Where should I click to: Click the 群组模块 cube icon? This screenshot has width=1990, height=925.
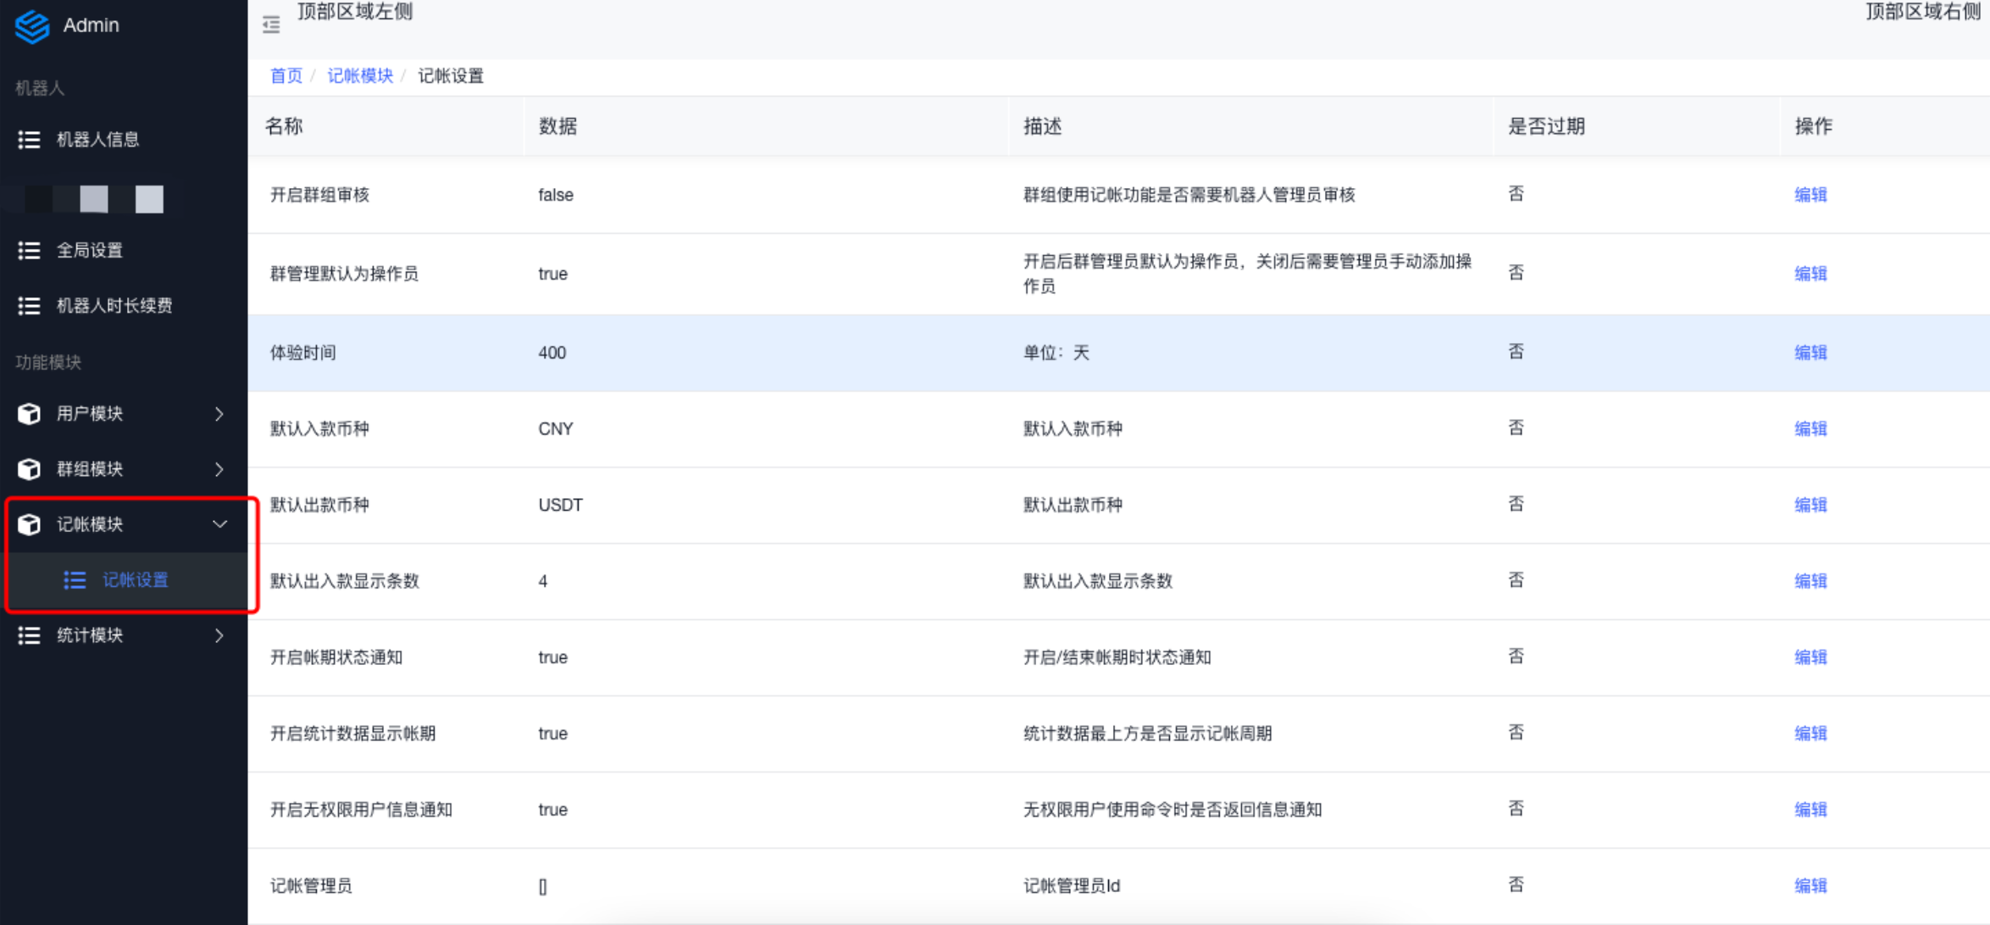coord(29,469)
